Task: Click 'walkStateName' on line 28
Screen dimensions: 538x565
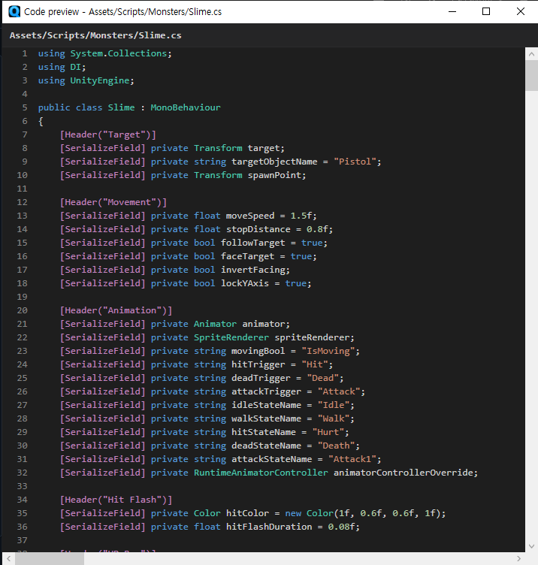Action: pyautogui.click(x=266, y=418)
